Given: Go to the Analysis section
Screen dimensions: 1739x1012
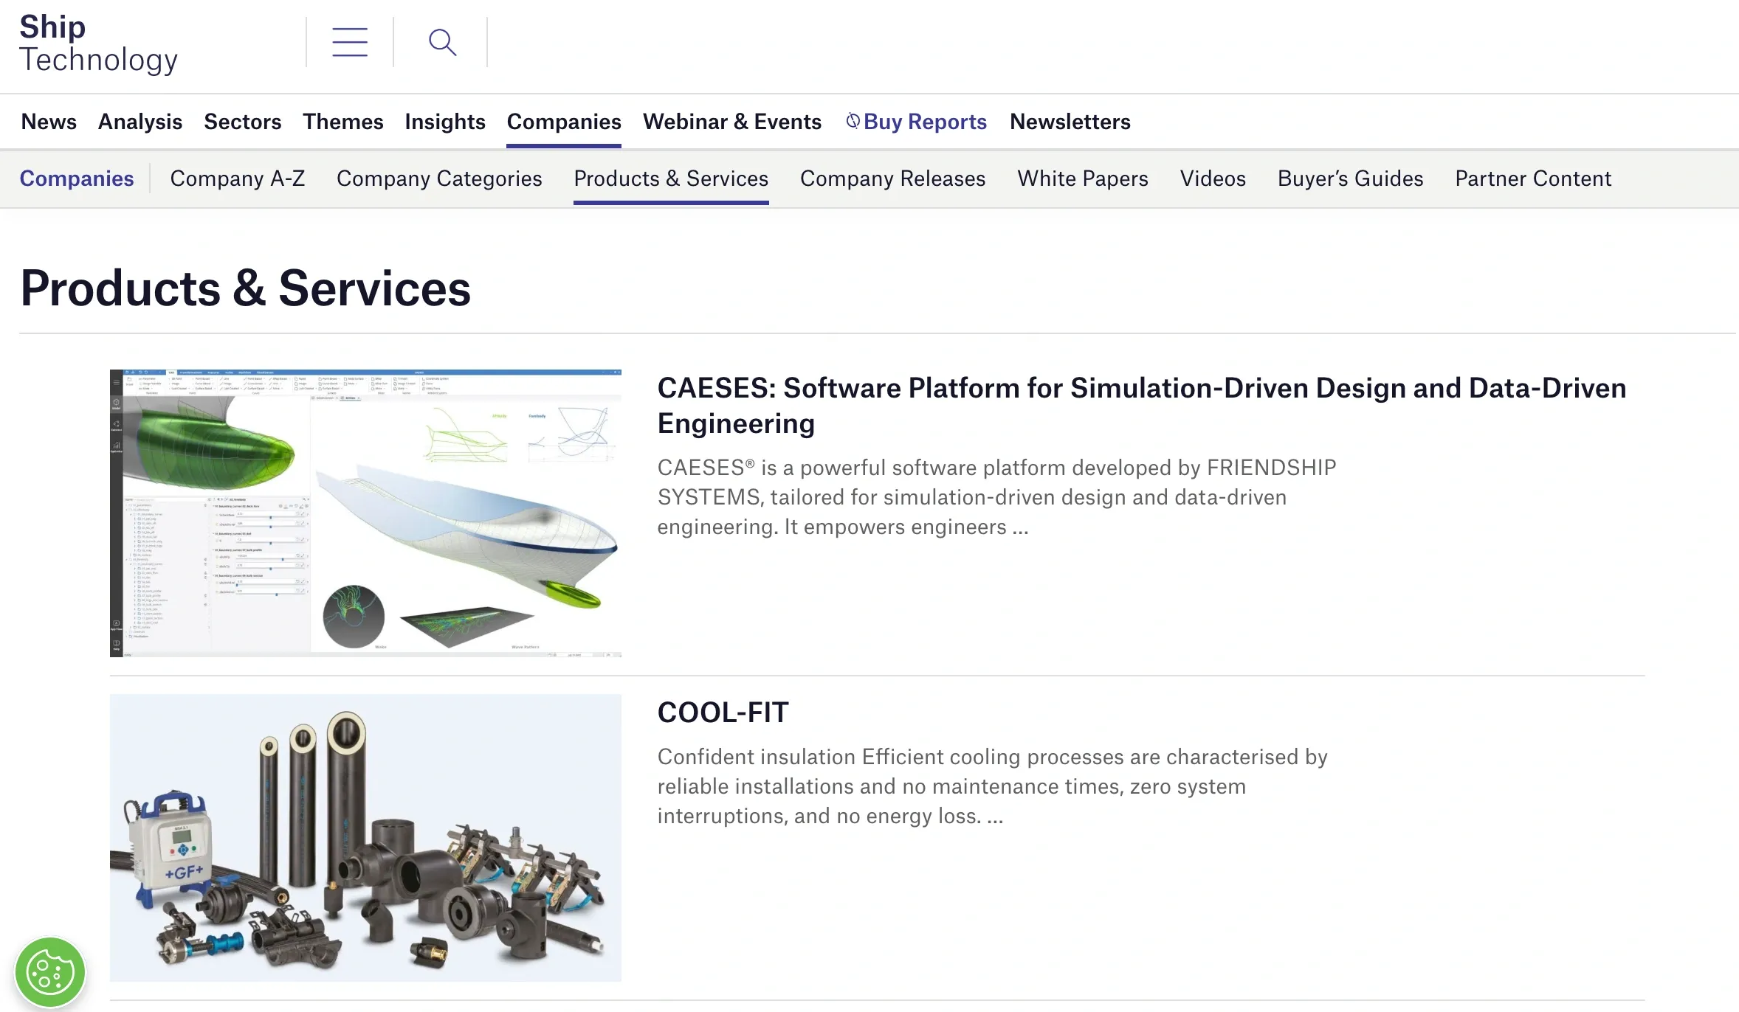Looking at the screenshot, I should pyautogui.click(x=140, y=122).
